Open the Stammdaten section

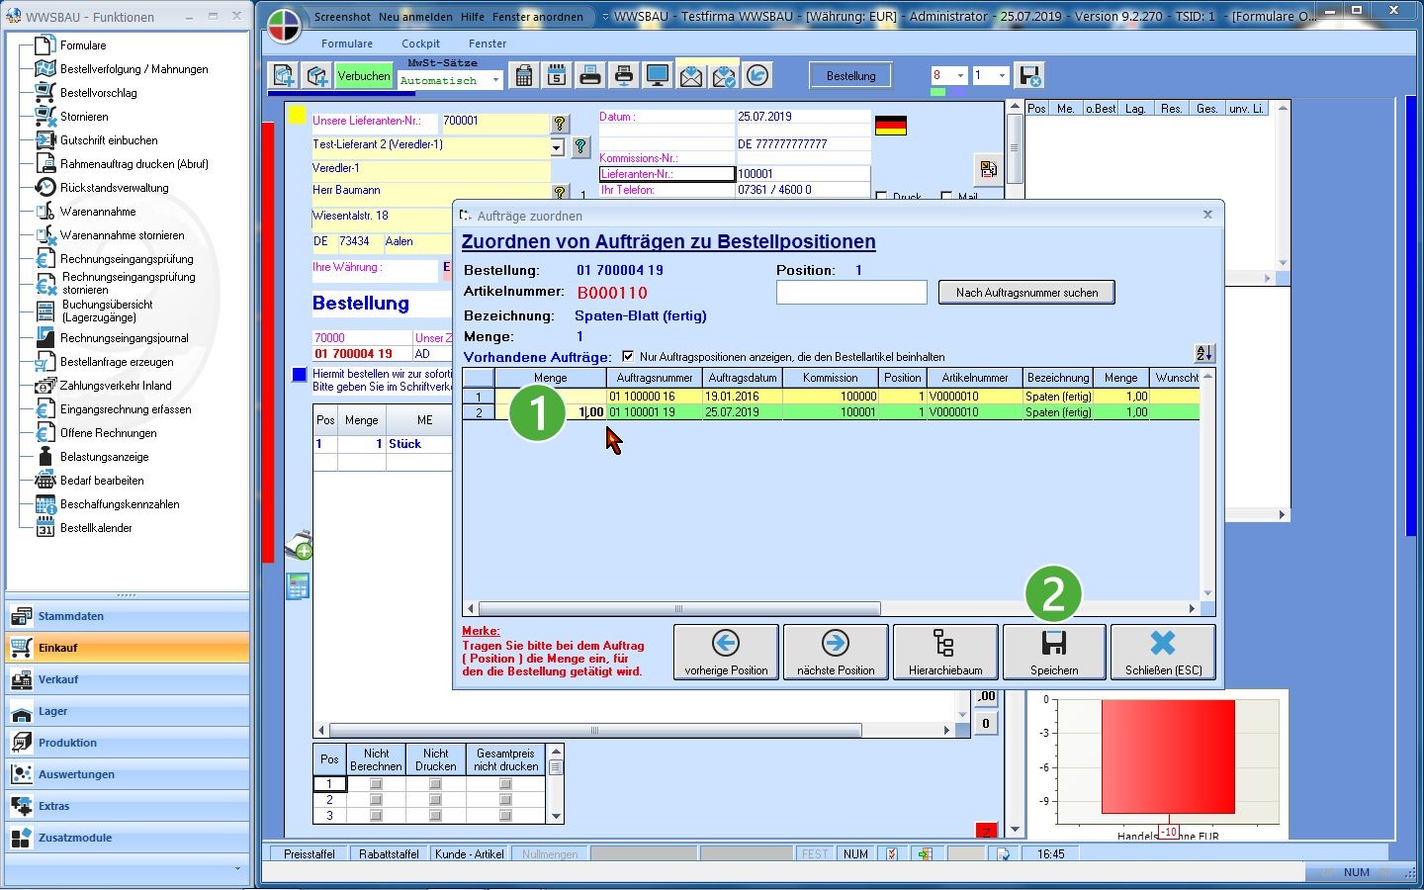coord(128,616)
